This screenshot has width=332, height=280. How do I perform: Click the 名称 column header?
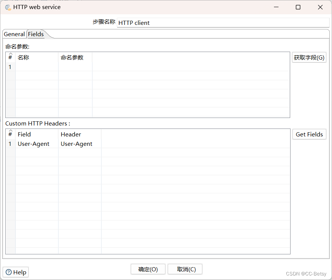(x=23, y=57)
